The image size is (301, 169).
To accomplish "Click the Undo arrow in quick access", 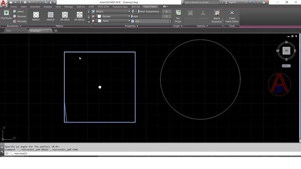I will [x=30, y=2].
